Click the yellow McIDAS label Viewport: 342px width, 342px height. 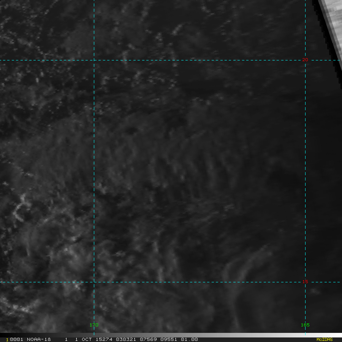(324, 339)
